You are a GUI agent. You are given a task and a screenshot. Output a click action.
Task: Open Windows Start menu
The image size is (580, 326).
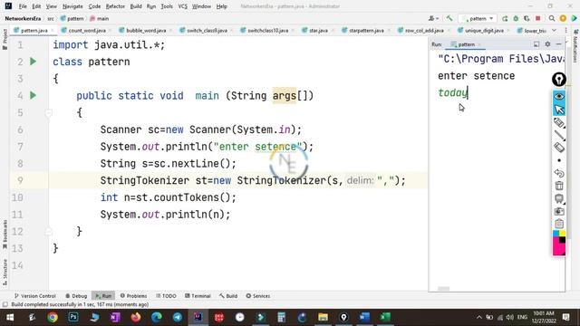click(10, 317)
